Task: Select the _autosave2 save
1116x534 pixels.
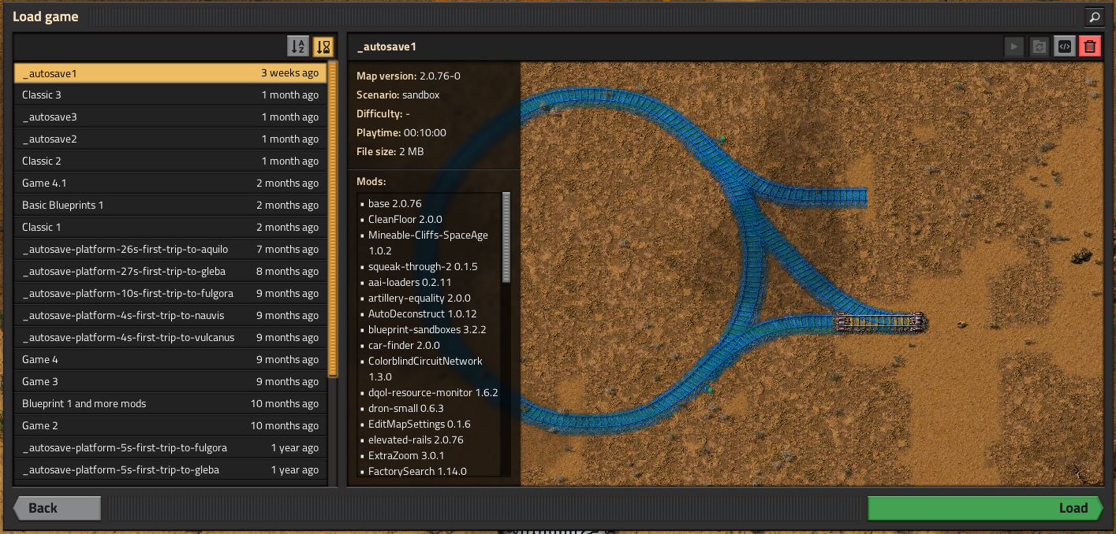Action: pyautogui.click(x=170, y=139)
